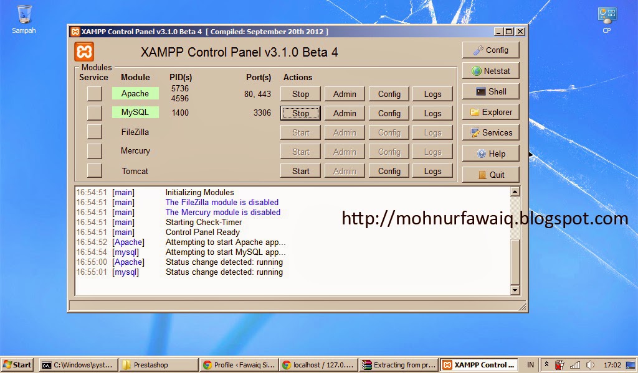Open MySQL Admin page
This screenshot has width=638, height=373.
coord(345,113)
